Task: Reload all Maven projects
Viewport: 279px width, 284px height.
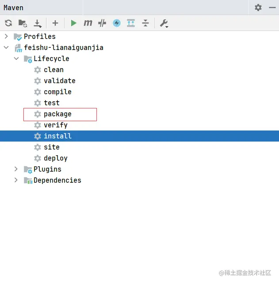Action: (x=8, y=23)
